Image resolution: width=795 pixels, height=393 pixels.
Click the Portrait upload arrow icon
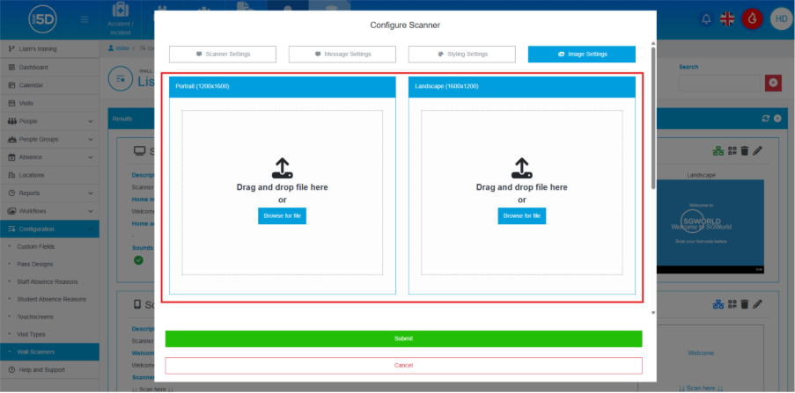pos(282,168)
